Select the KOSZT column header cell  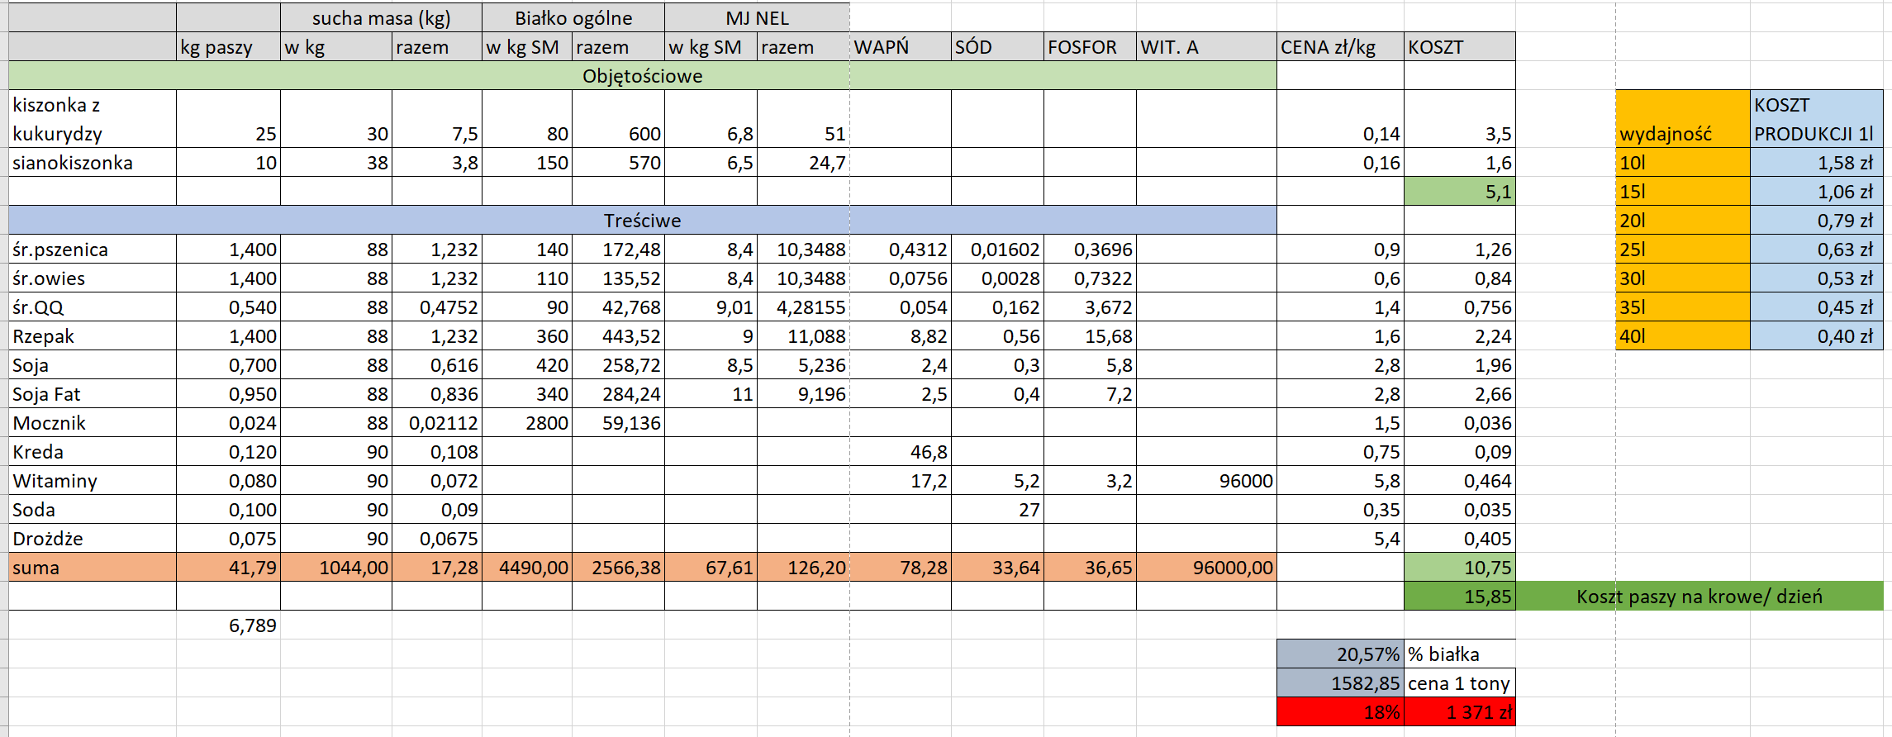click(x=1459, y=47)
